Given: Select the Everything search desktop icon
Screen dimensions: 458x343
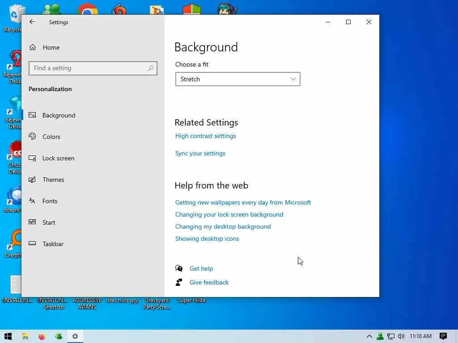Looking at the screenshot, I should point(13,244).
